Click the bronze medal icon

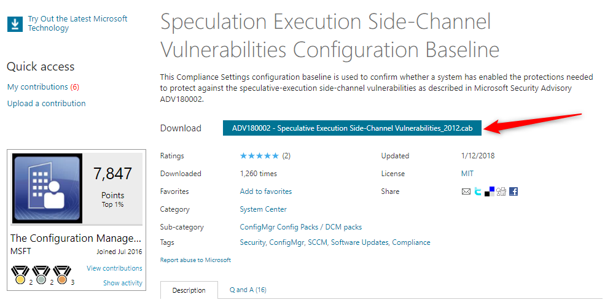61,275
